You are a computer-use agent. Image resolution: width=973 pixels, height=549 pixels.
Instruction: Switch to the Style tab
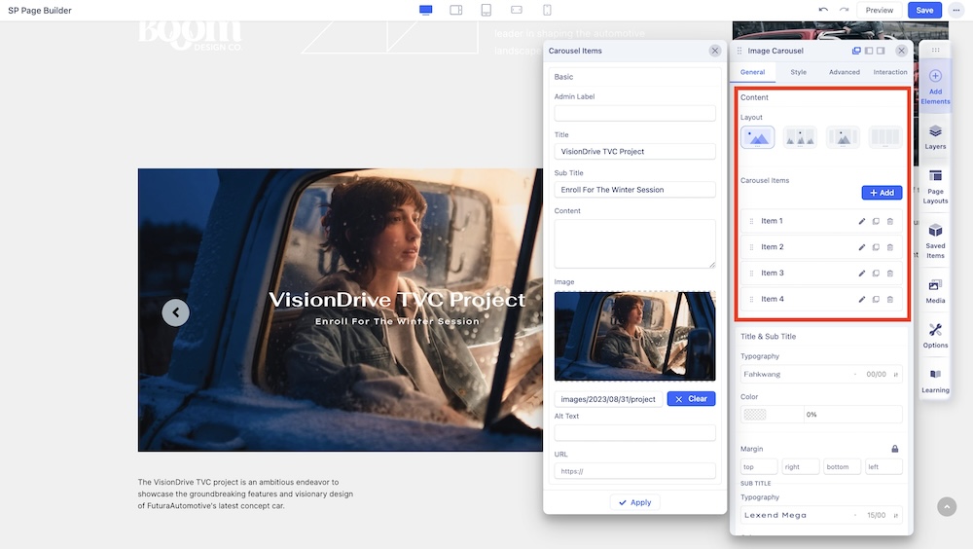(798, 72)
